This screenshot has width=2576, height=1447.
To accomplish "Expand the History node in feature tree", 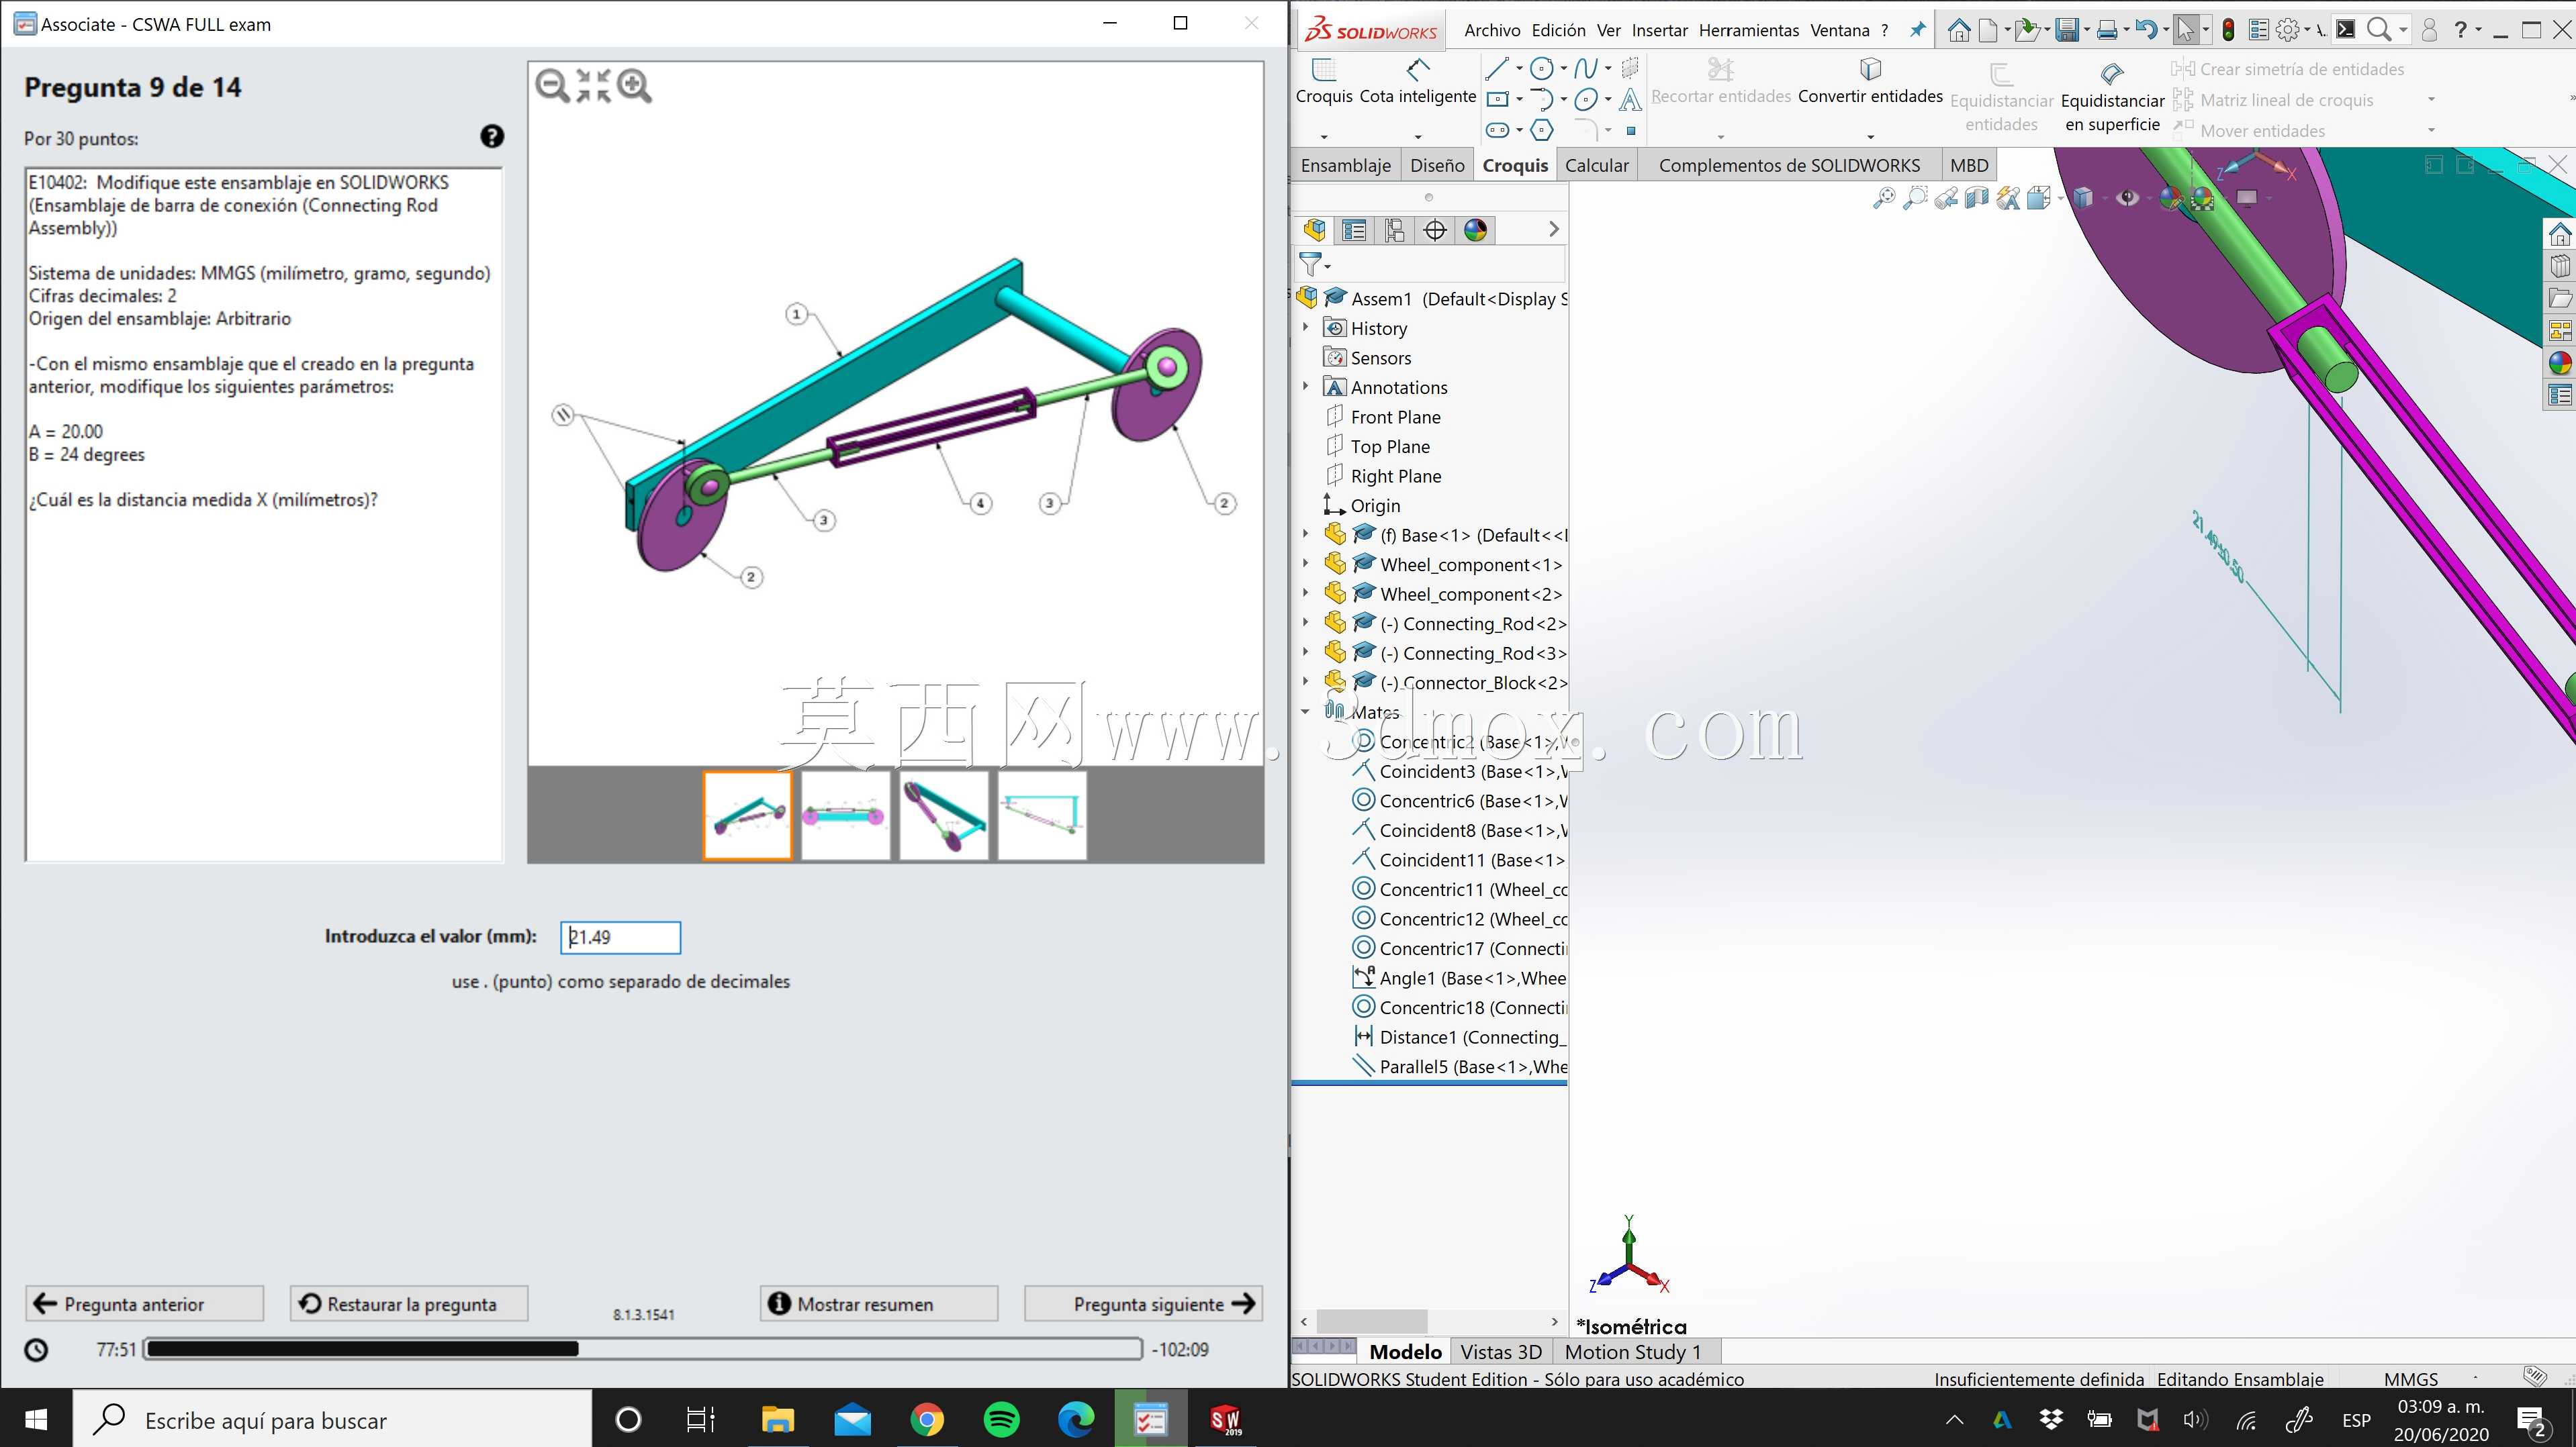I will click(1305, 328).
